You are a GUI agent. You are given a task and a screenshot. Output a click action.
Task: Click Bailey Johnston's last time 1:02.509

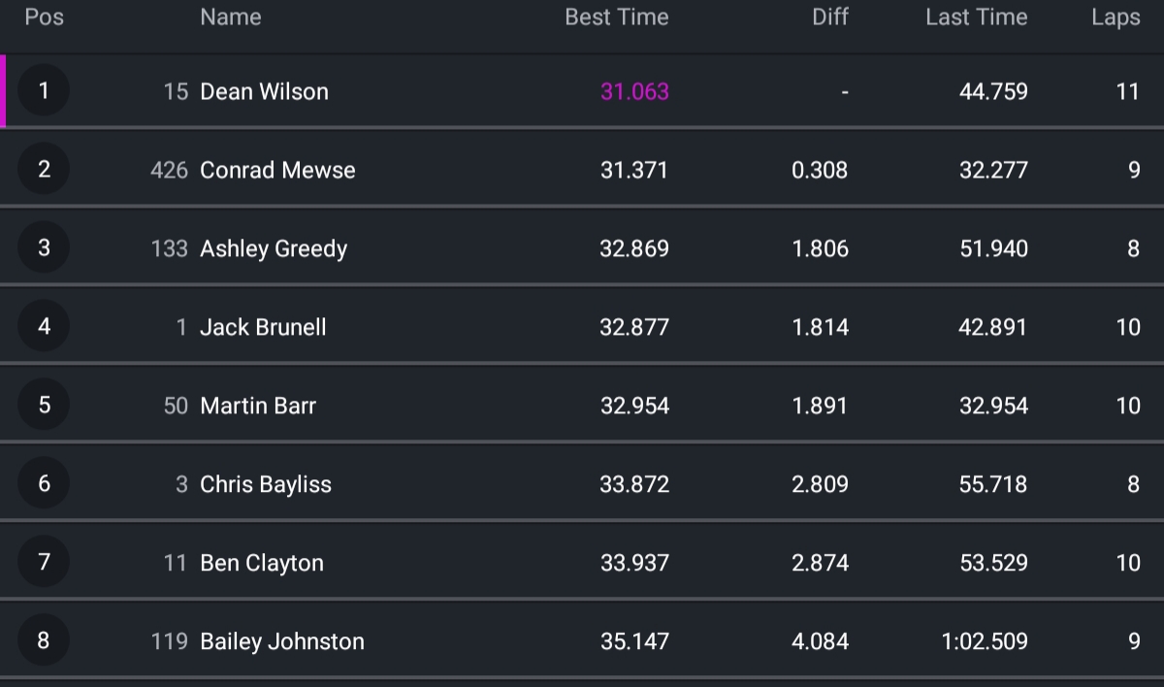click(x=985, y=641)
